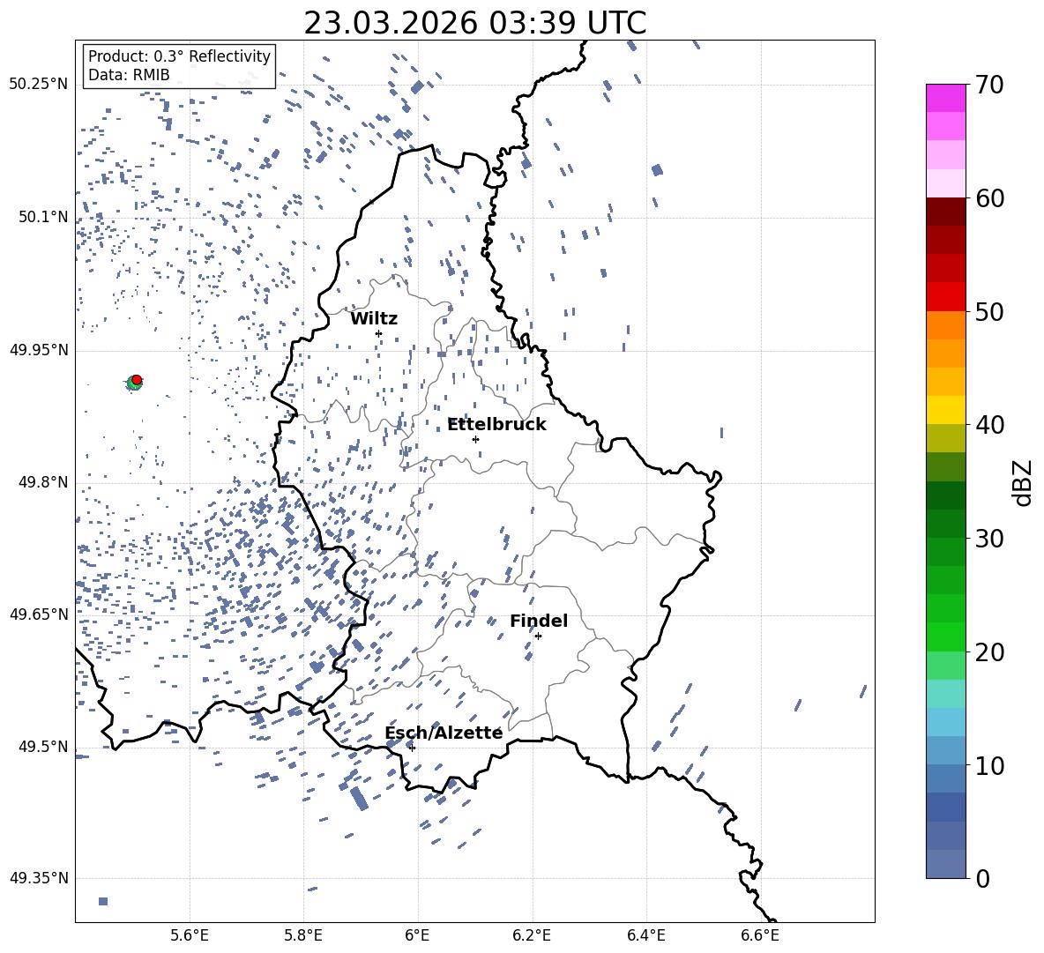Click the 6.4°E longitude label
The height and width of the screenshot is (953, 1044).
coord(645,936)
